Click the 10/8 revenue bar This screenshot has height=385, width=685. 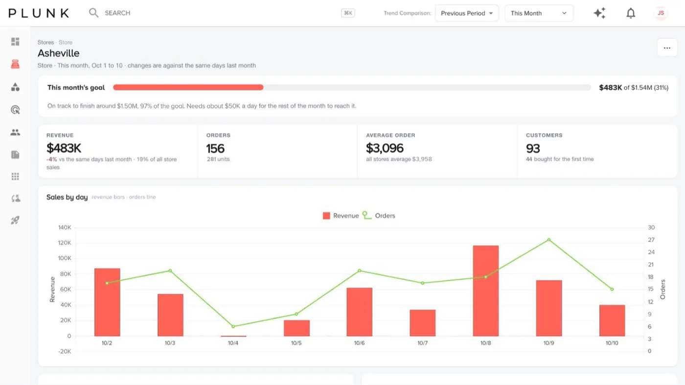(485, 291)
